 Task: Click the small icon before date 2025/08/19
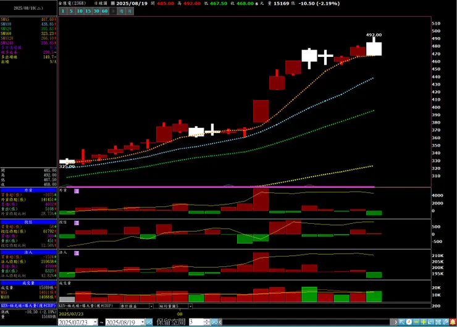(x=113, y=4)
